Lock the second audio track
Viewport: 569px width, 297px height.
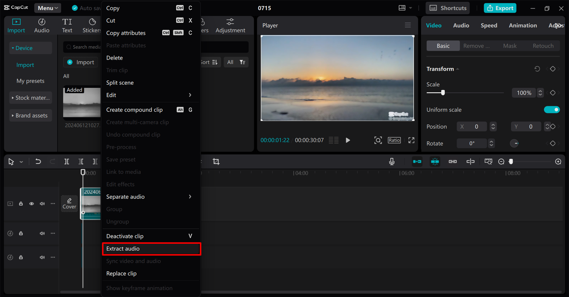click(21, 257)
